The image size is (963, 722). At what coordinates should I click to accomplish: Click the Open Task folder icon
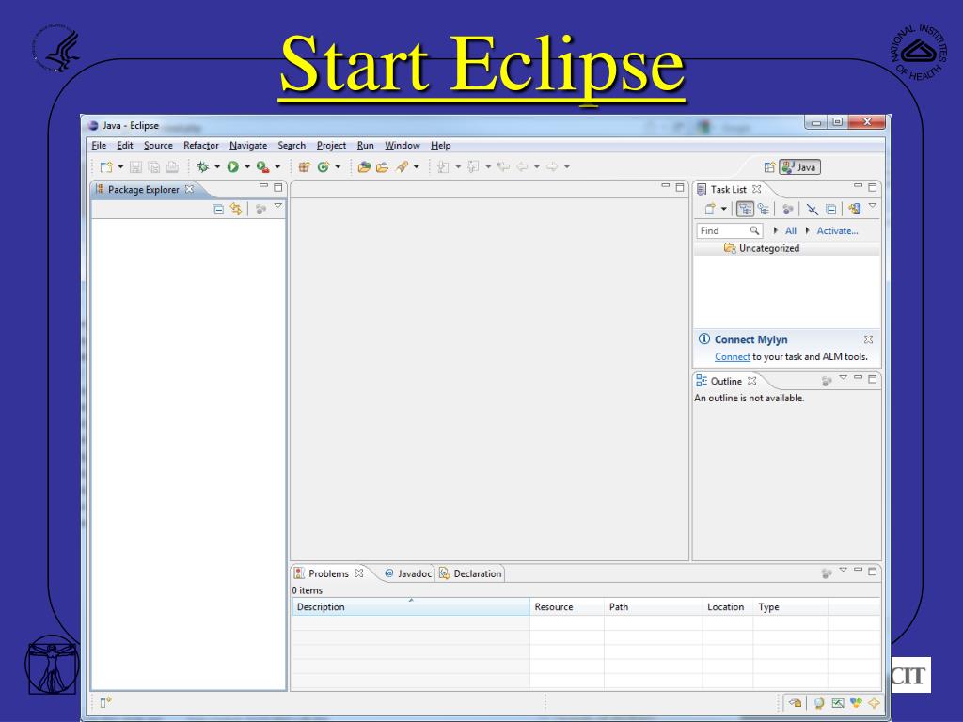(383, 167)
